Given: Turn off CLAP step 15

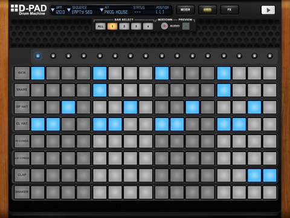Looking at the screenshot, I should (x=254, y=175).
